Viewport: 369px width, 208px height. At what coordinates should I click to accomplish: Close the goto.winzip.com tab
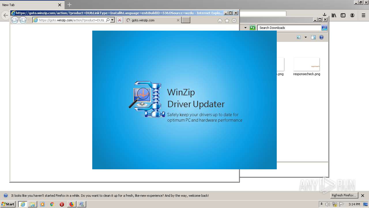point(178,20)
